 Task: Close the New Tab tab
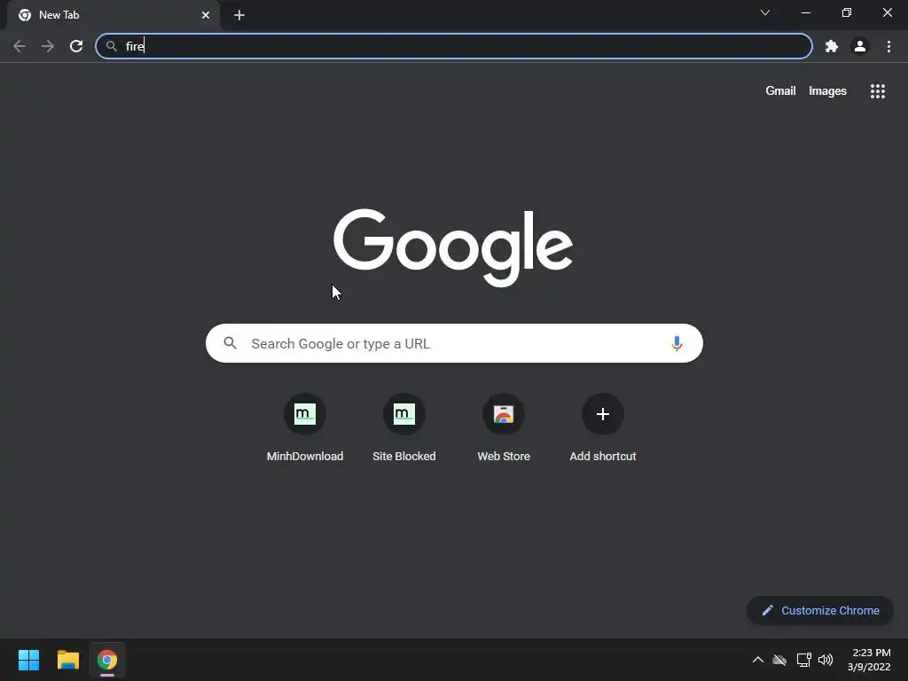point(206,15)
